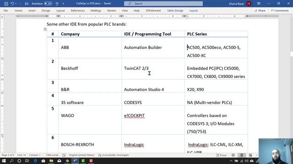293x164 pixels.
Task: Click 'Automation Builder' cell text
Action: pyautogui.click(x=143, y=47)
